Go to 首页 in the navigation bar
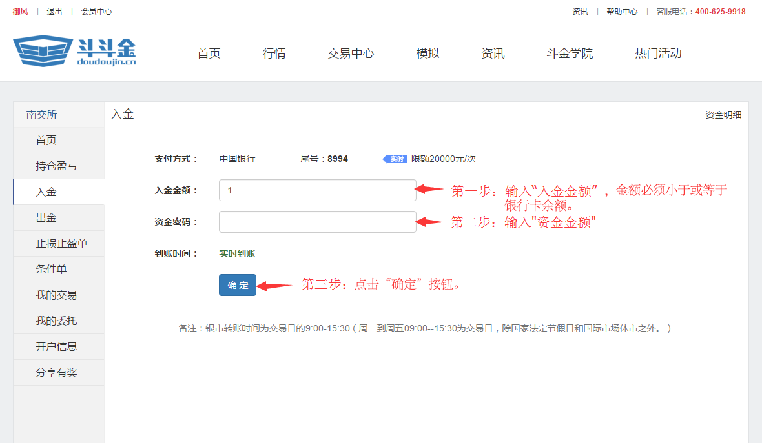 (x=208, y=54)
